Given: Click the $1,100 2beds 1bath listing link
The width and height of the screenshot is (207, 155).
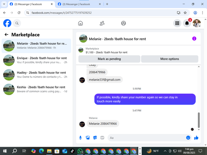Looking at the screenshot, I should tap(106, 52).
